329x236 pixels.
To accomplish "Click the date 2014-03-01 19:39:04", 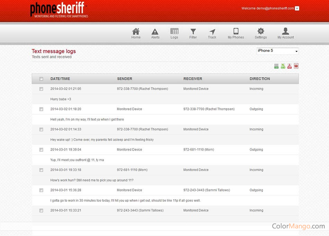I will pos(66,149).
